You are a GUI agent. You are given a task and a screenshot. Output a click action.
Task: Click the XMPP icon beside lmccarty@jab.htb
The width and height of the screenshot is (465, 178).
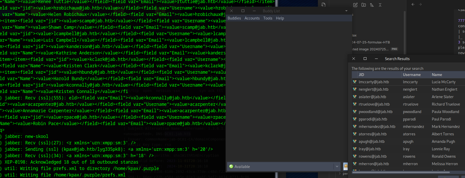point(355,82)
